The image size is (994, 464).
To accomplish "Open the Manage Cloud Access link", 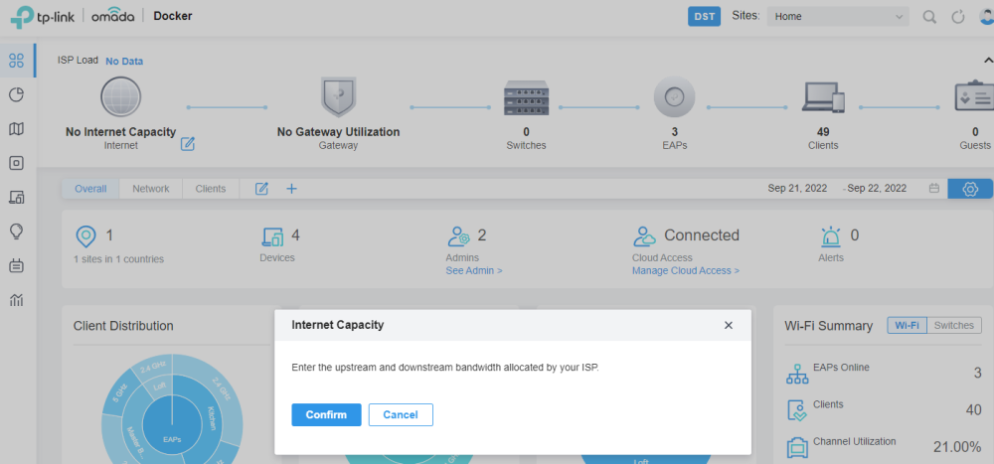I will pos(686,270).
